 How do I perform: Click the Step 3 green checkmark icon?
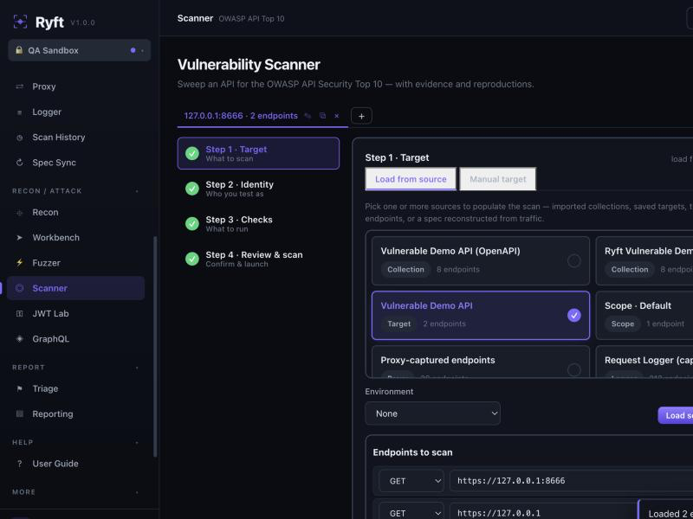pos(192,223)
